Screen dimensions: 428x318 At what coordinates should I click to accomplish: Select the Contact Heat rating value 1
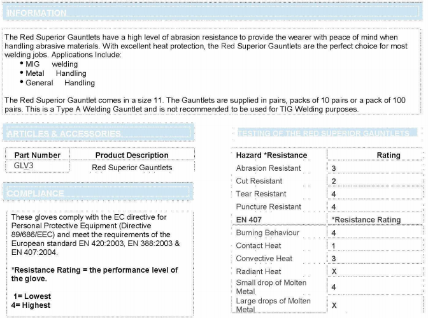[x=334, y=246]
